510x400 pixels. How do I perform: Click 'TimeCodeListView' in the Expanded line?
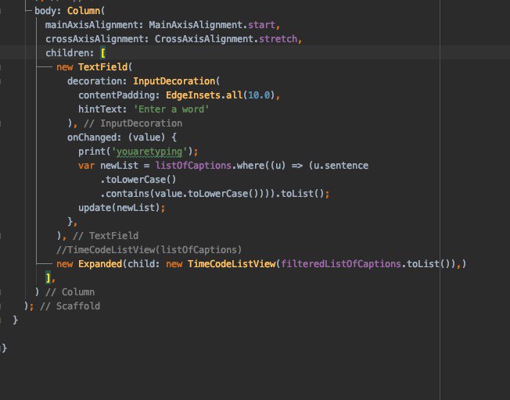(232, 264)
